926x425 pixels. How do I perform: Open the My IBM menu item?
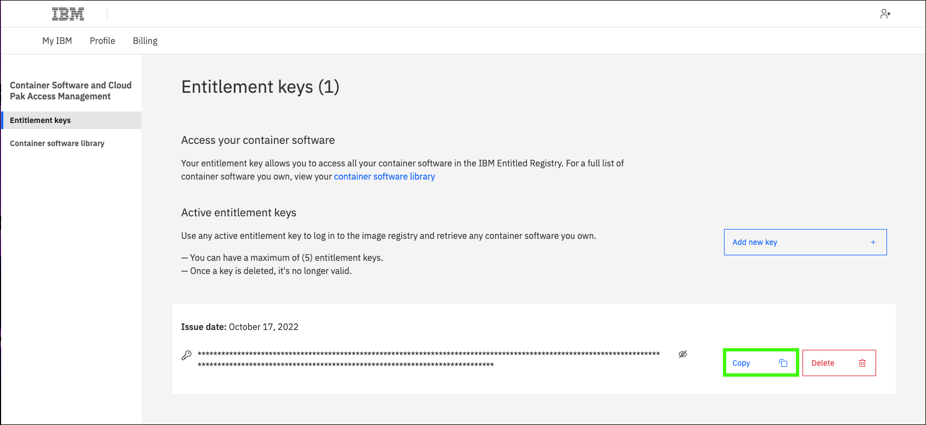[x=57, y=41]
